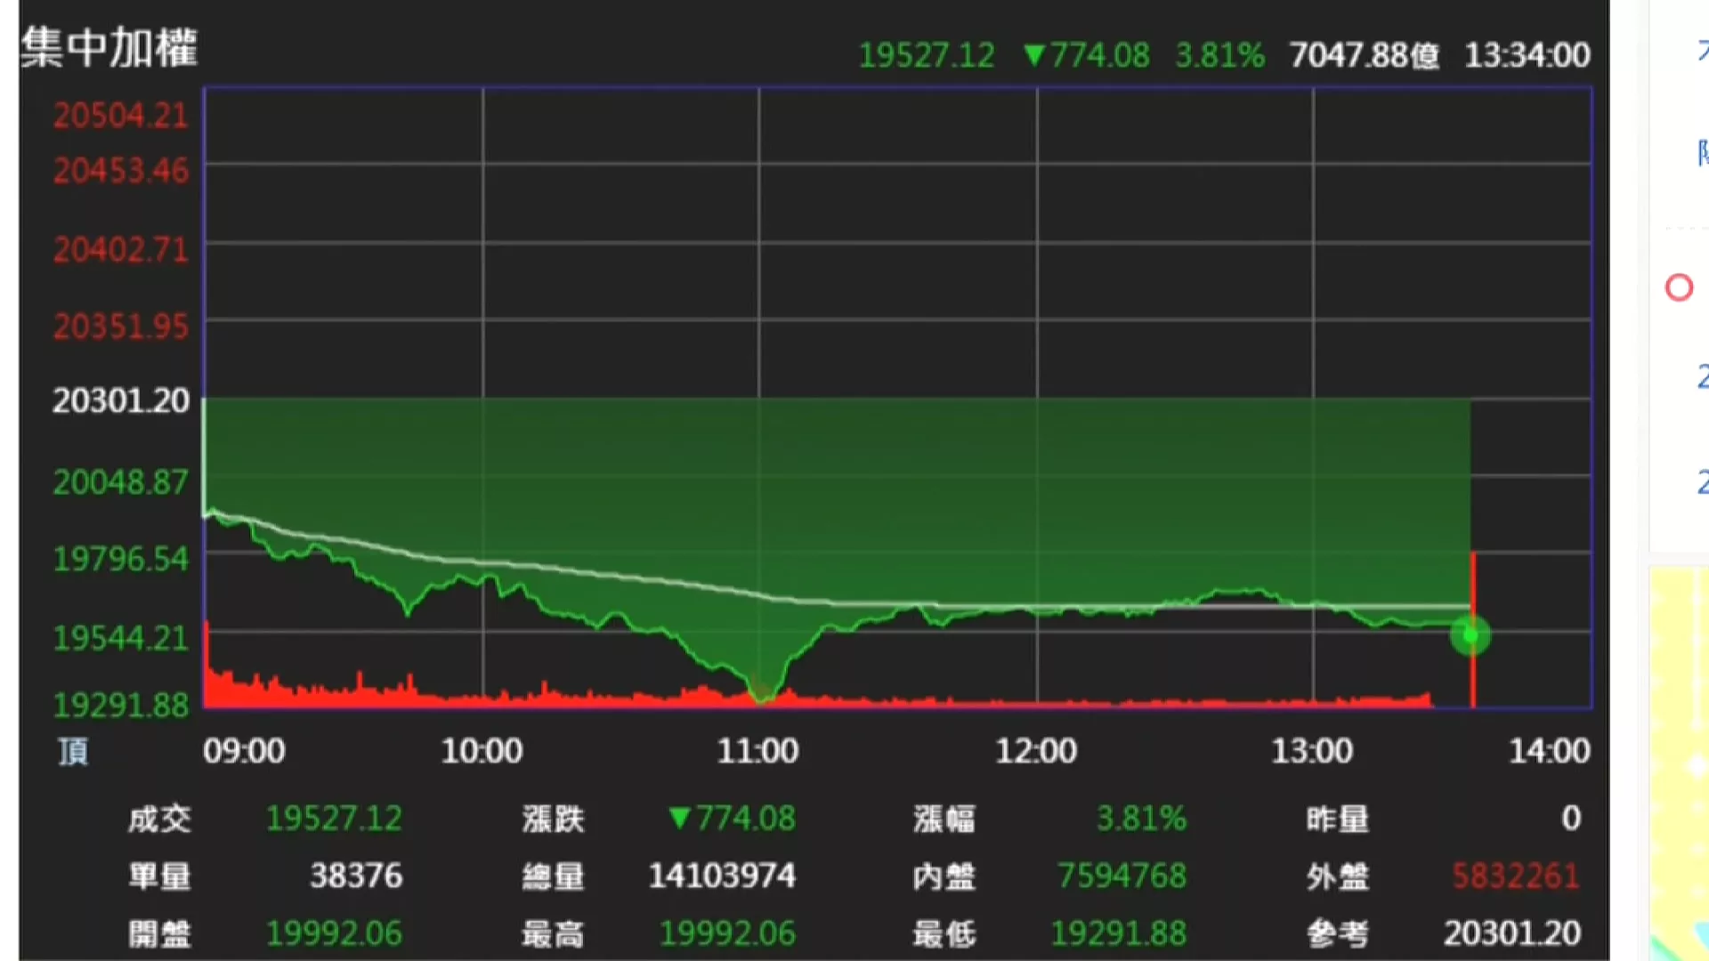Click the 13:34:00 timestamp in header
Image resolution: width=1709 pixels, height=961 pixels.
click(1527, 55)
